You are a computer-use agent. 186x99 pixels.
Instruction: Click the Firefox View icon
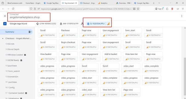3,3
